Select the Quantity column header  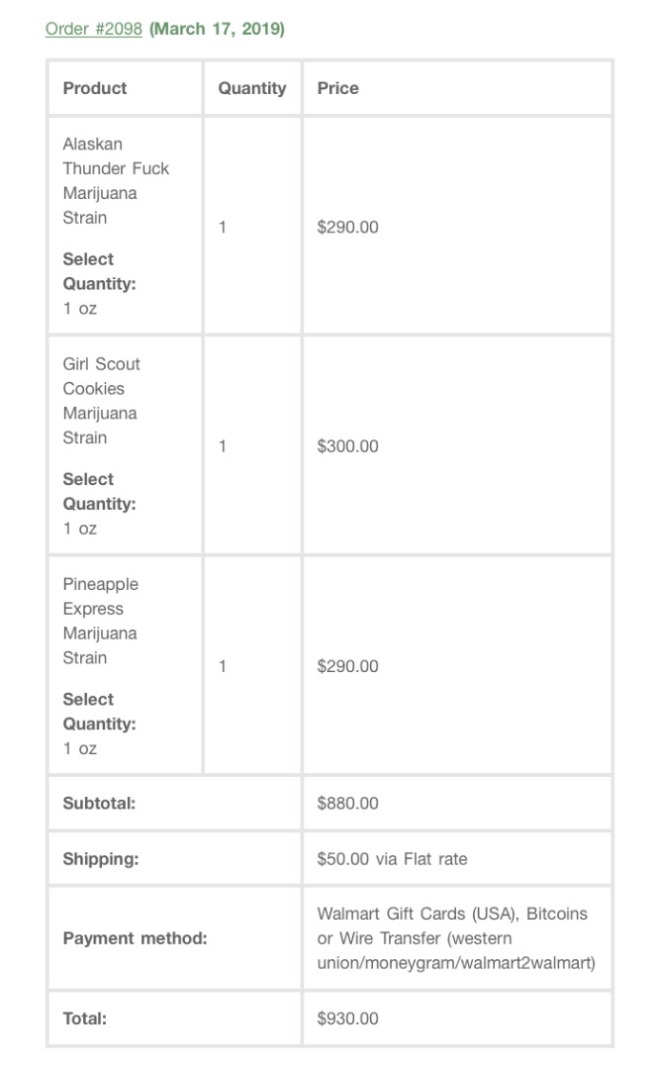(252, 88)
